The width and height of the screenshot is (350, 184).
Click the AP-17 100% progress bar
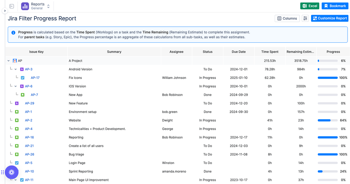coord(328,78)
